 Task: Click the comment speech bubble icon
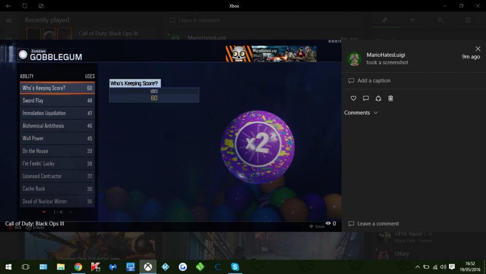coord(366,98)
